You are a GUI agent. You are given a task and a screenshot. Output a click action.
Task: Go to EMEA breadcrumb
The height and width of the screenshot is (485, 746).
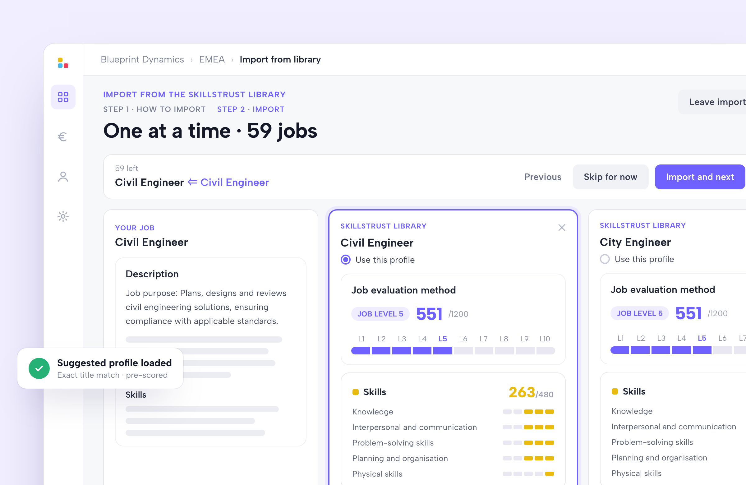pos(212,59)
